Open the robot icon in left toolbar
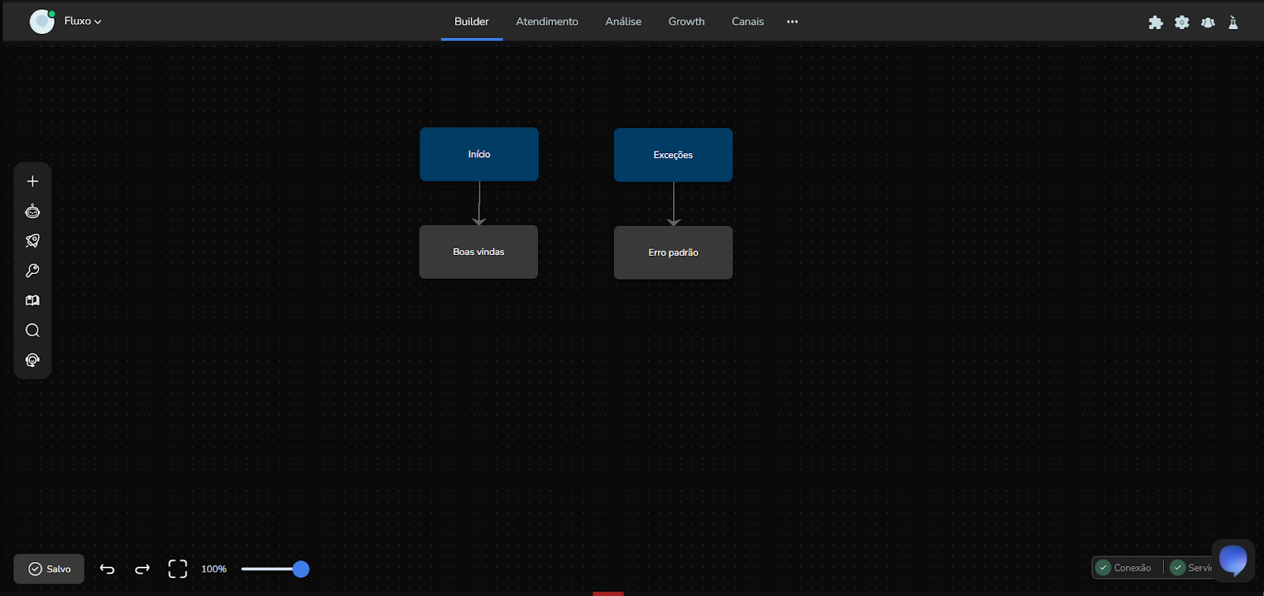This screenshot has height=596, width=1264. pos(32,212)
